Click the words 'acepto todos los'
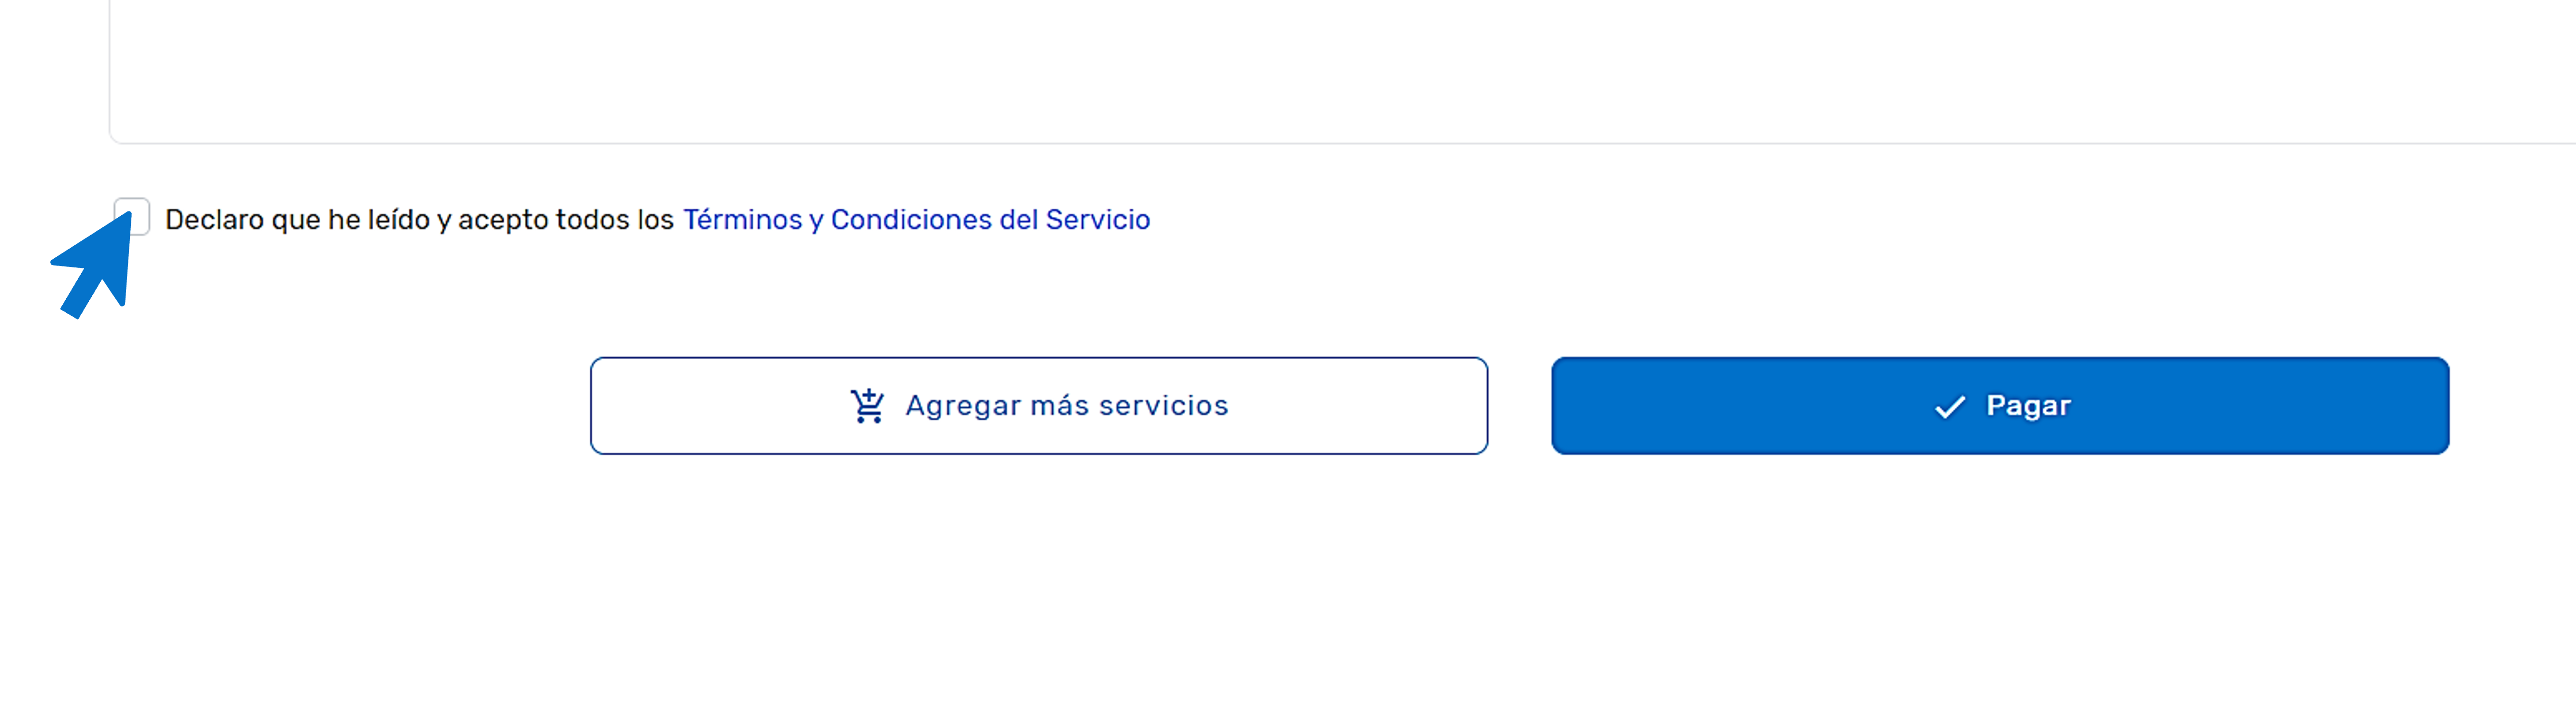 [x=566, y=220]
